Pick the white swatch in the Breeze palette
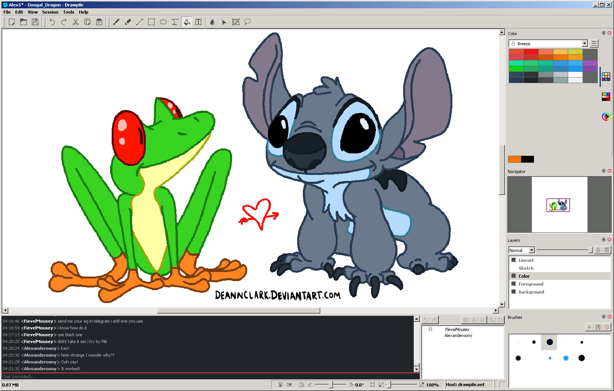 575,74
